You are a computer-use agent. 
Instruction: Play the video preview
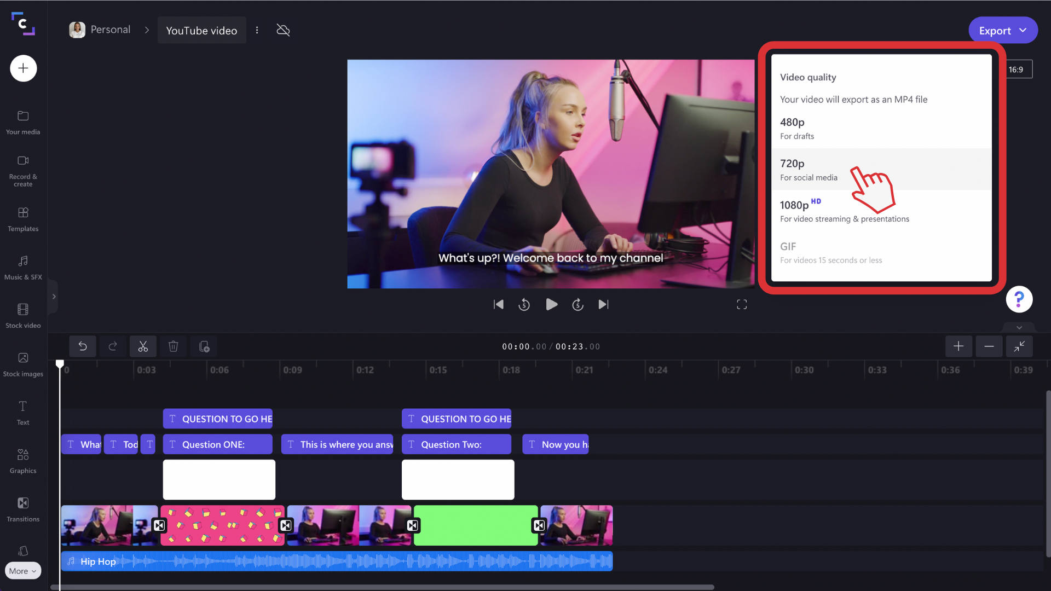pyautogui.click(x=551, y=304)
